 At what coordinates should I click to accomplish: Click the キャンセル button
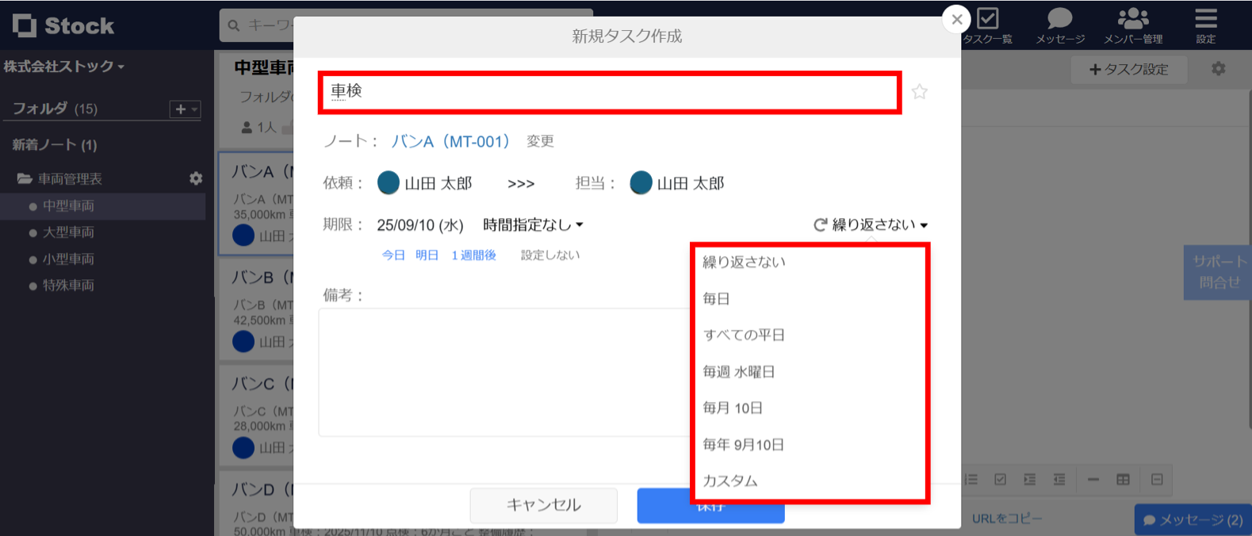click(544, 505)
